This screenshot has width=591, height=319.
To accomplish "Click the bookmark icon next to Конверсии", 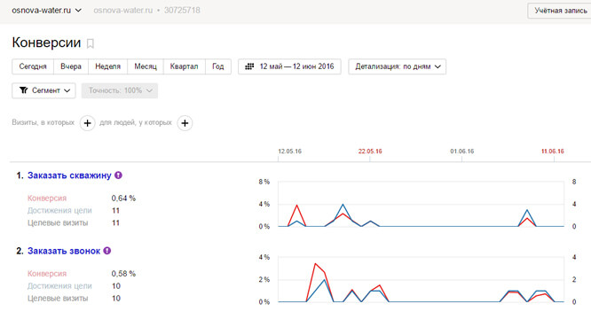I will pyautogui.click(x=91, y=43).
